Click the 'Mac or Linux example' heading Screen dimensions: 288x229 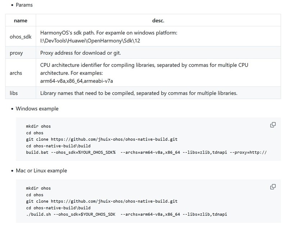pyautogui.click(x=41, y=170)
